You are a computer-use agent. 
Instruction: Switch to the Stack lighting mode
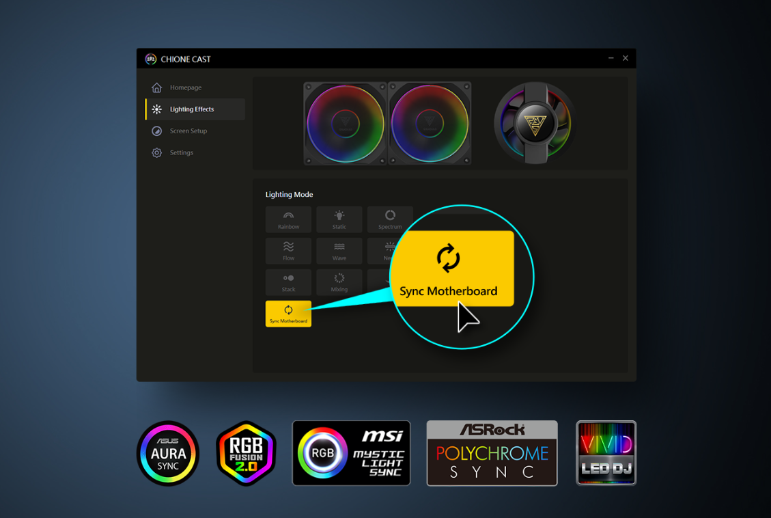(x=288, y=282)
